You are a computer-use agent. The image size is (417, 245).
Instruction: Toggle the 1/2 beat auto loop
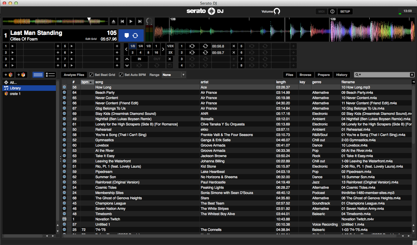pyautogui.click(x=149, y=46)
